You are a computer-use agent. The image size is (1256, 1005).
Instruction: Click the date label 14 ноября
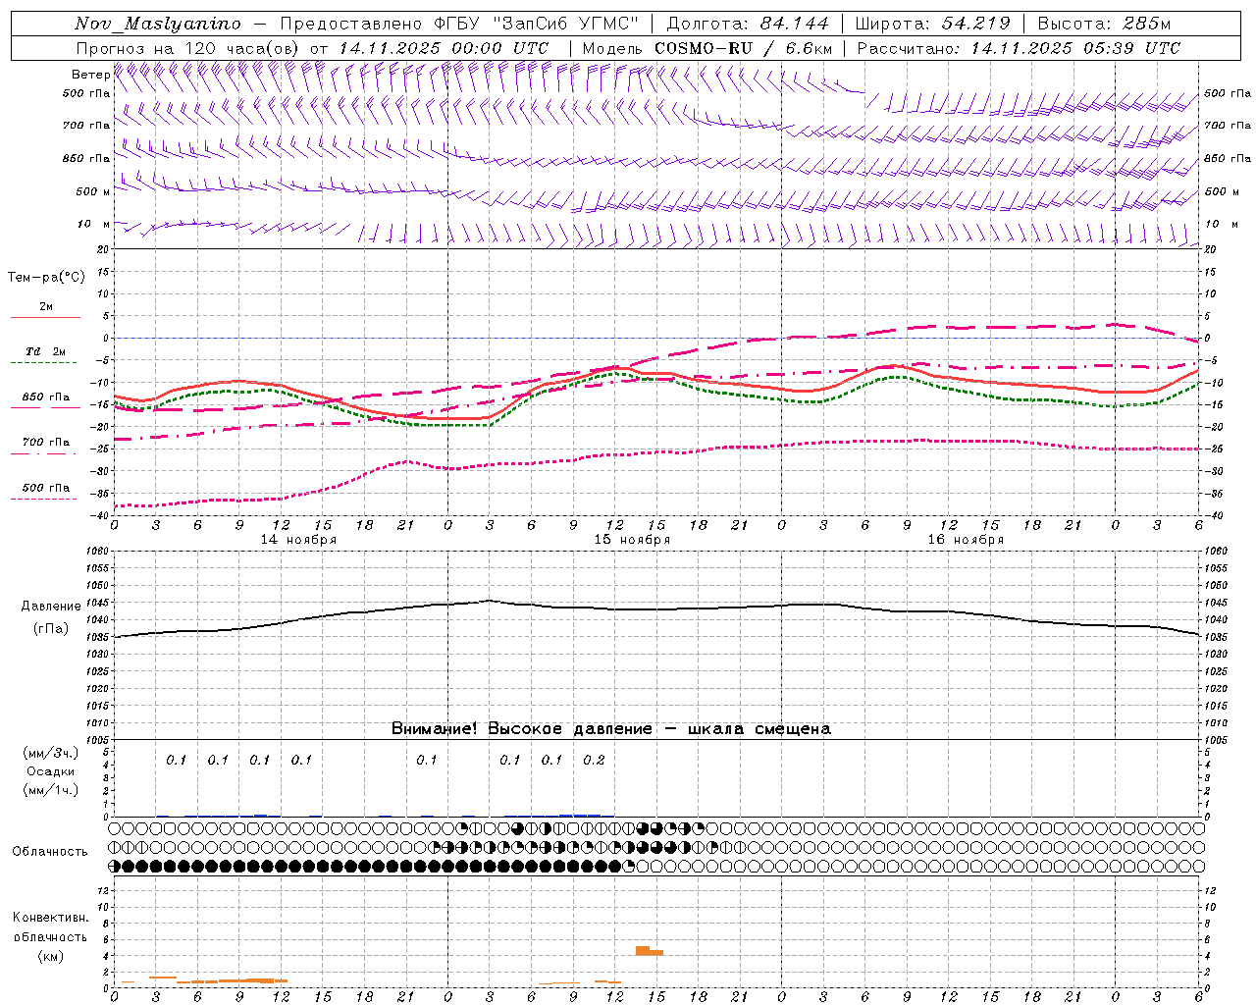point(298,540)
